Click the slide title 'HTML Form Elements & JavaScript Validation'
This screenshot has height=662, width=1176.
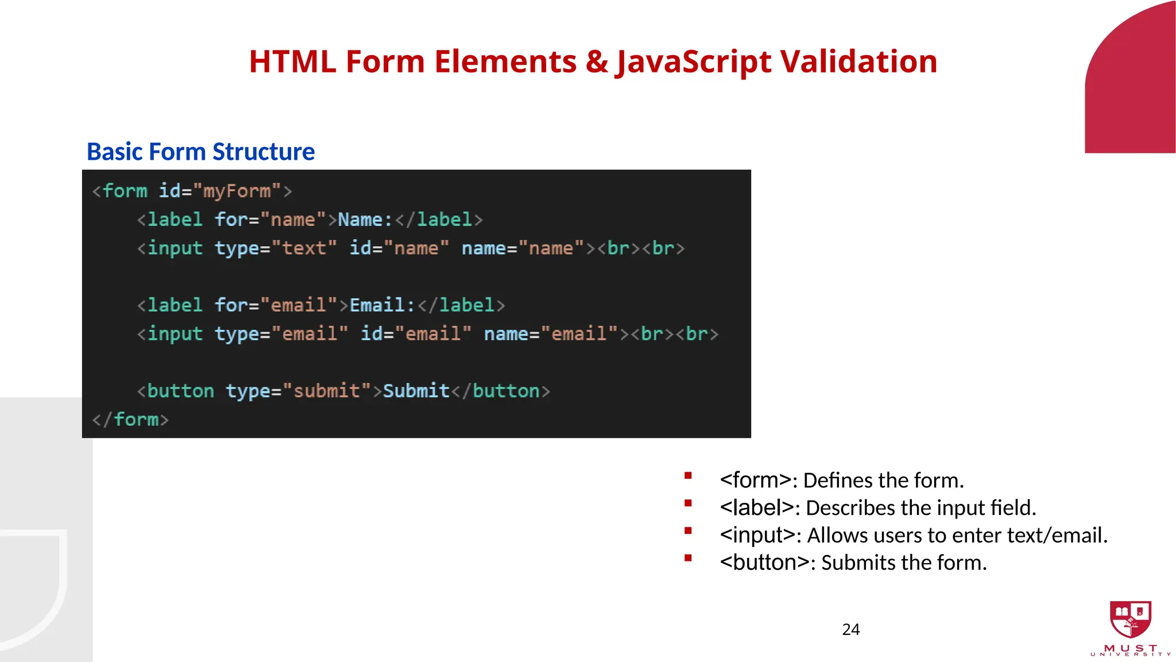(593, 61)
